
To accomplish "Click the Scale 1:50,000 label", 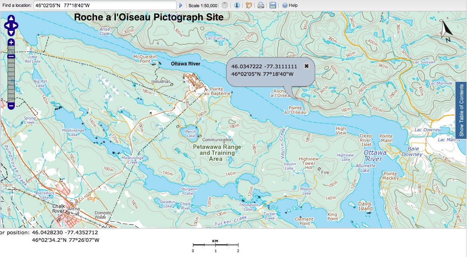I will coord(203,6).
